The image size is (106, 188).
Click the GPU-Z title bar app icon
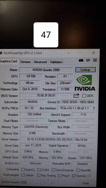click(x=1, y=53)
